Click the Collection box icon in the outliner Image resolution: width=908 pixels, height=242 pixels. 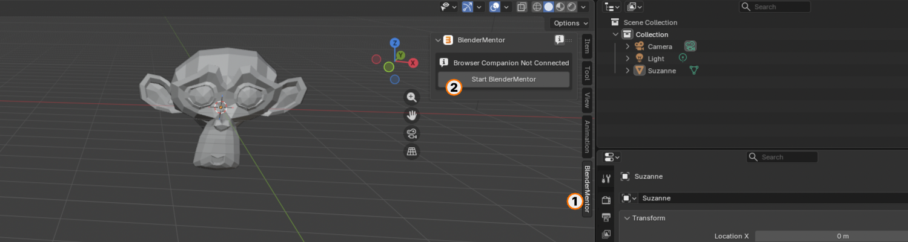628,34
